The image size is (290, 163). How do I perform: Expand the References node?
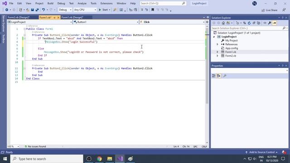point(217,44)
